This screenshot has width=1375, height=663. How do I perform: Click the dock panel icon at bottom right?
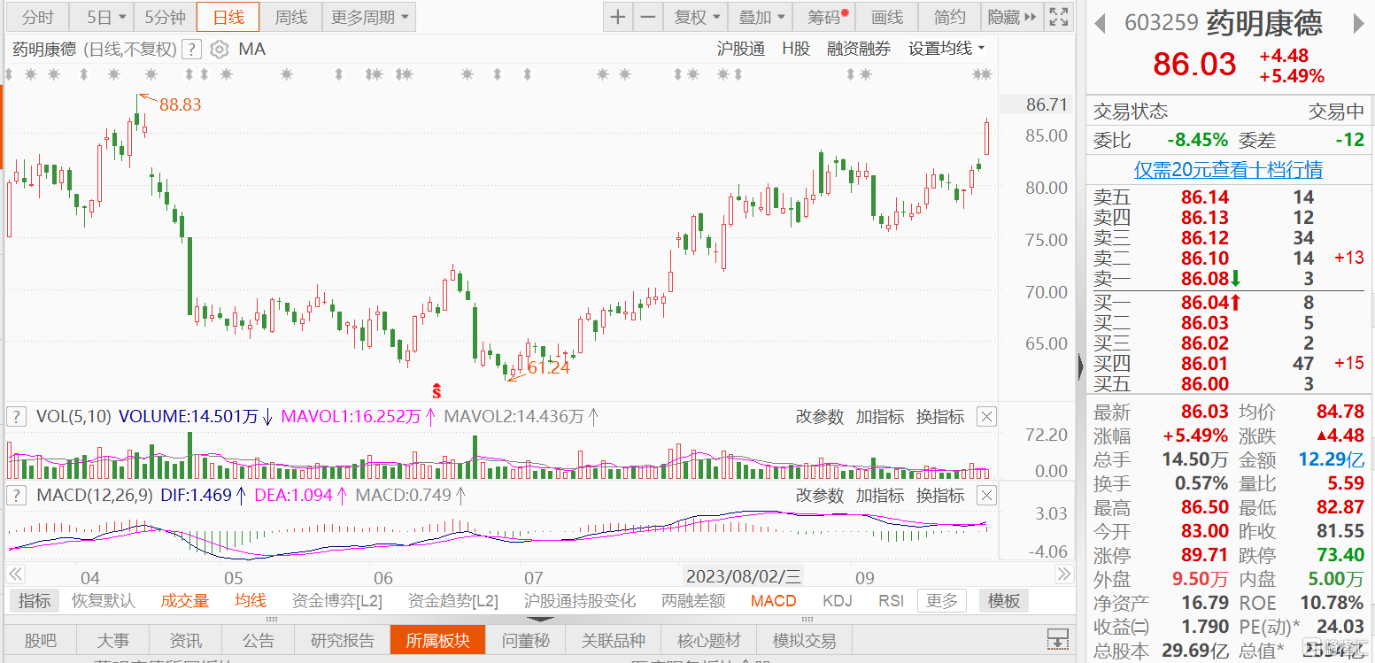pyautogui.click(x=1057, y=639)
